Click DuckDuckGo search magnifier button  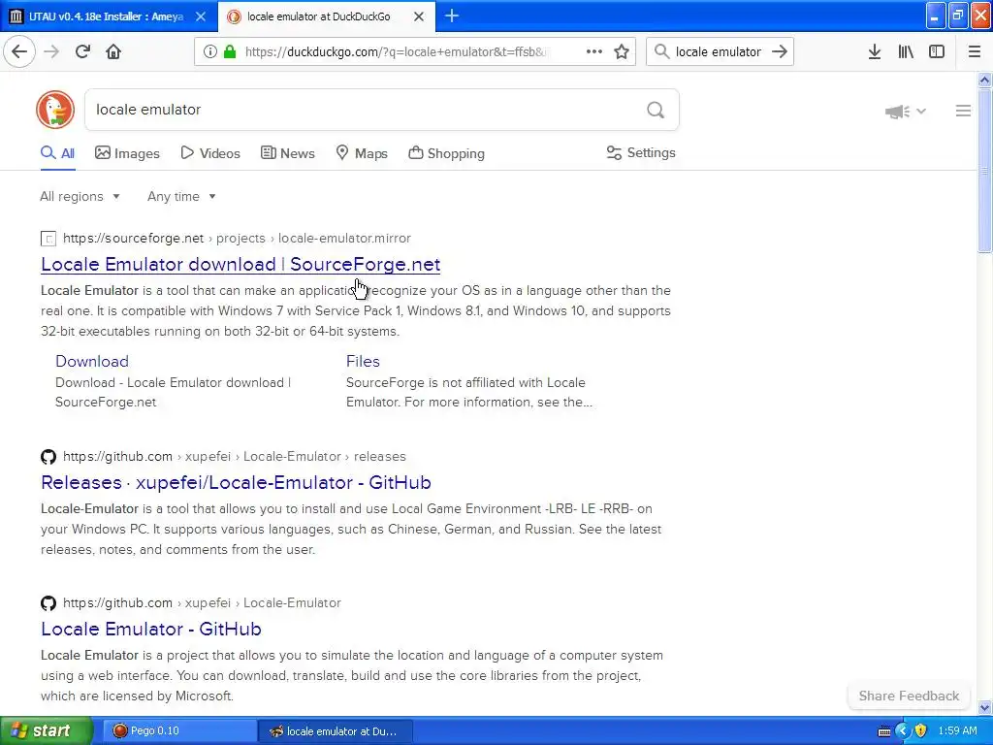point(656,111)
